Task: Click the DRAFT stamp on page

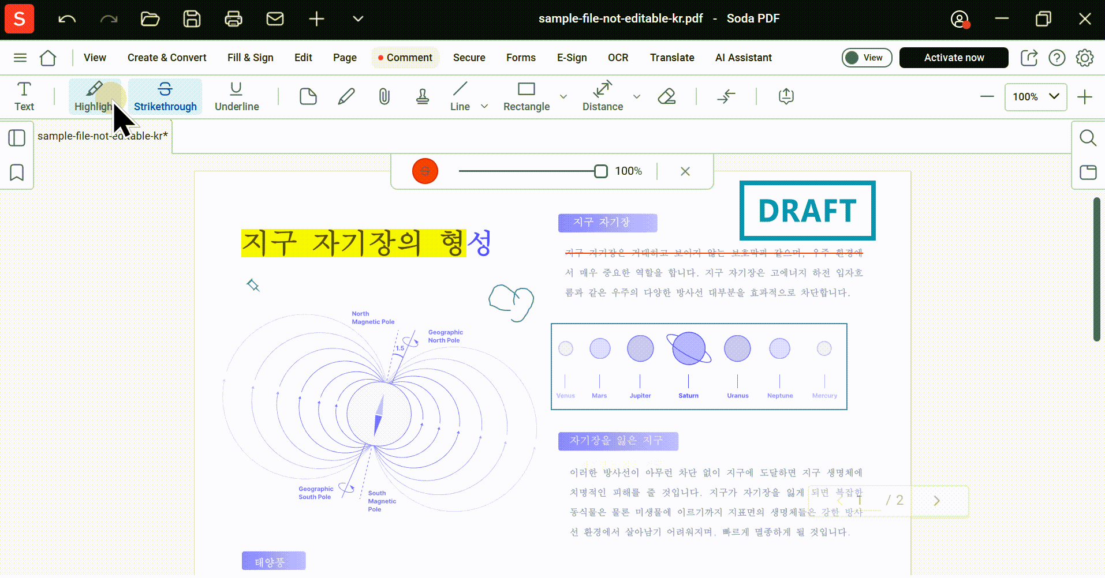Action: click(x=807, y=211)
